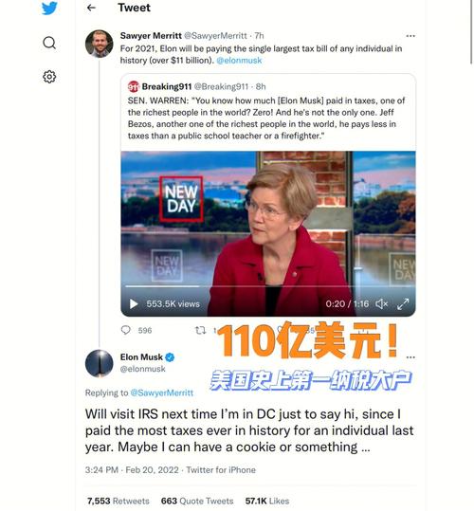View the 57.1K Likes list
The height and width of the screenshot is (511, 474).
(x=267, y=501)
